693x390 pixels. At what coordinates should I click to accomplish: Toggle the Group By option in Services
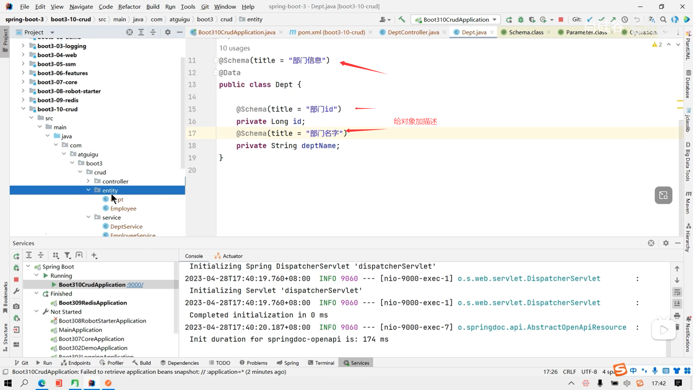tap(56, 255)
